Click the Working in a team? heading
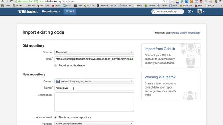The width and height of the screenshot is (223, 125). tap(160, 77)
